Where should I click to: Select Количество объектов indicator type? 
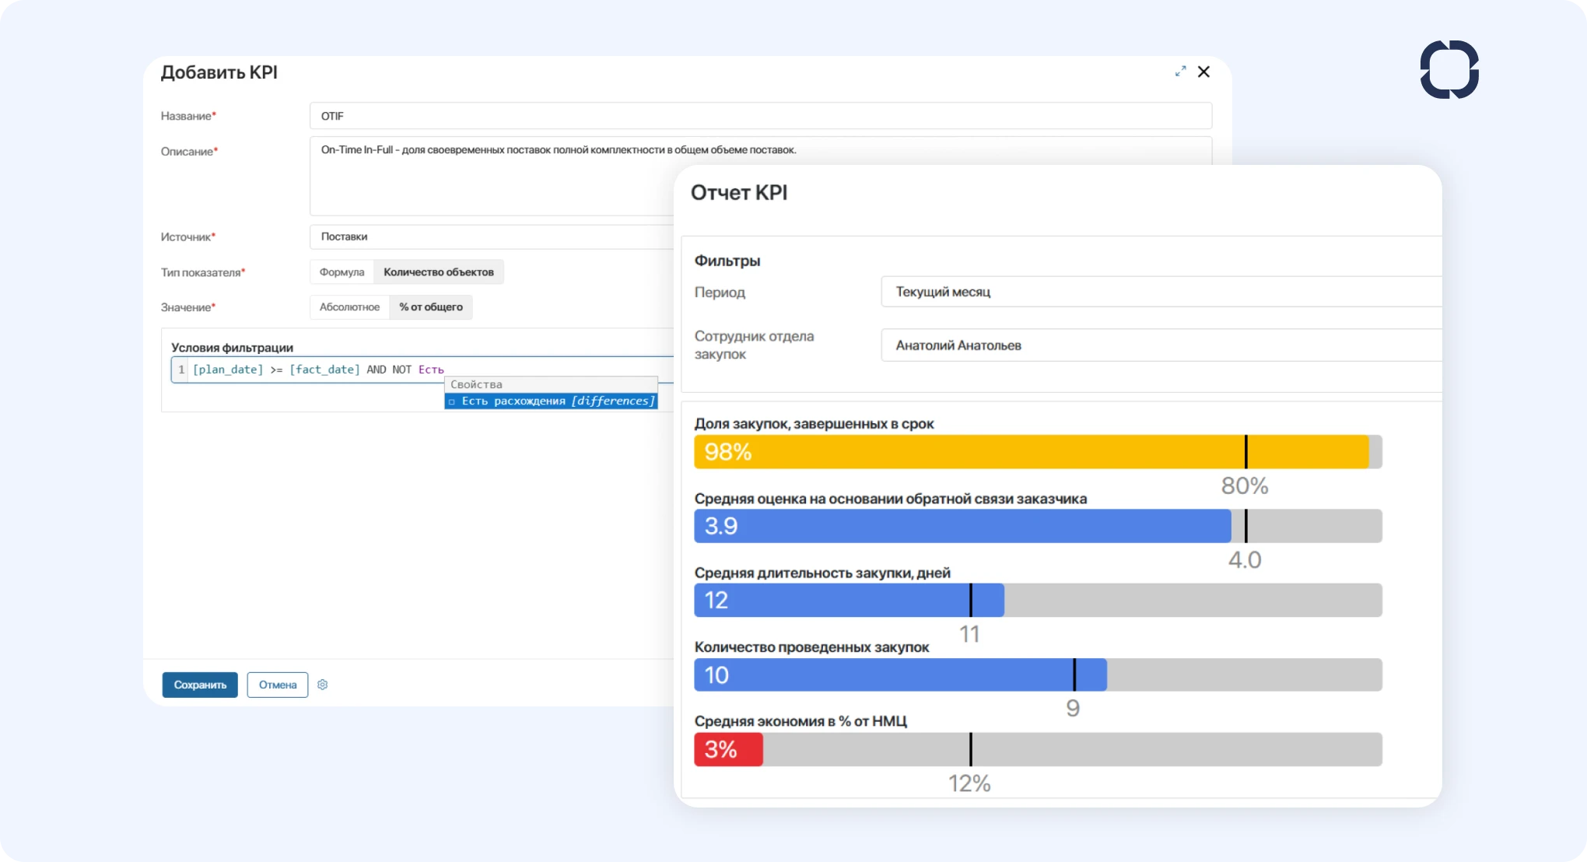(439, 272)
